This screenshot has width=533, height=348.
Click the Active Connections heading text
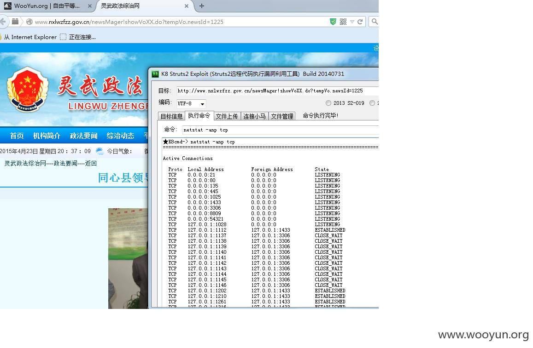coord(187,159)
